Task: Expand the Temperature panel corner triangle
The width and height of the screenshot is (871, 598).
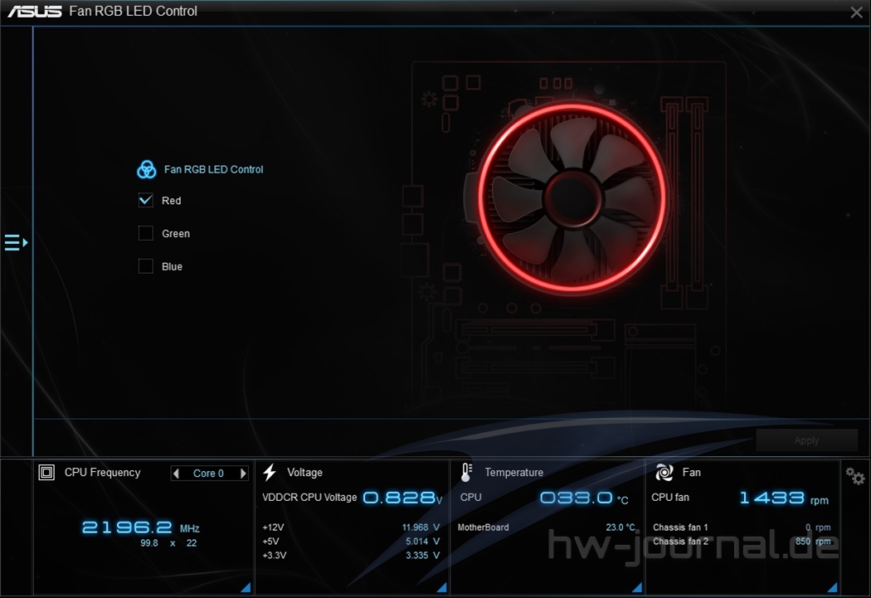Action: coord(637,587)
